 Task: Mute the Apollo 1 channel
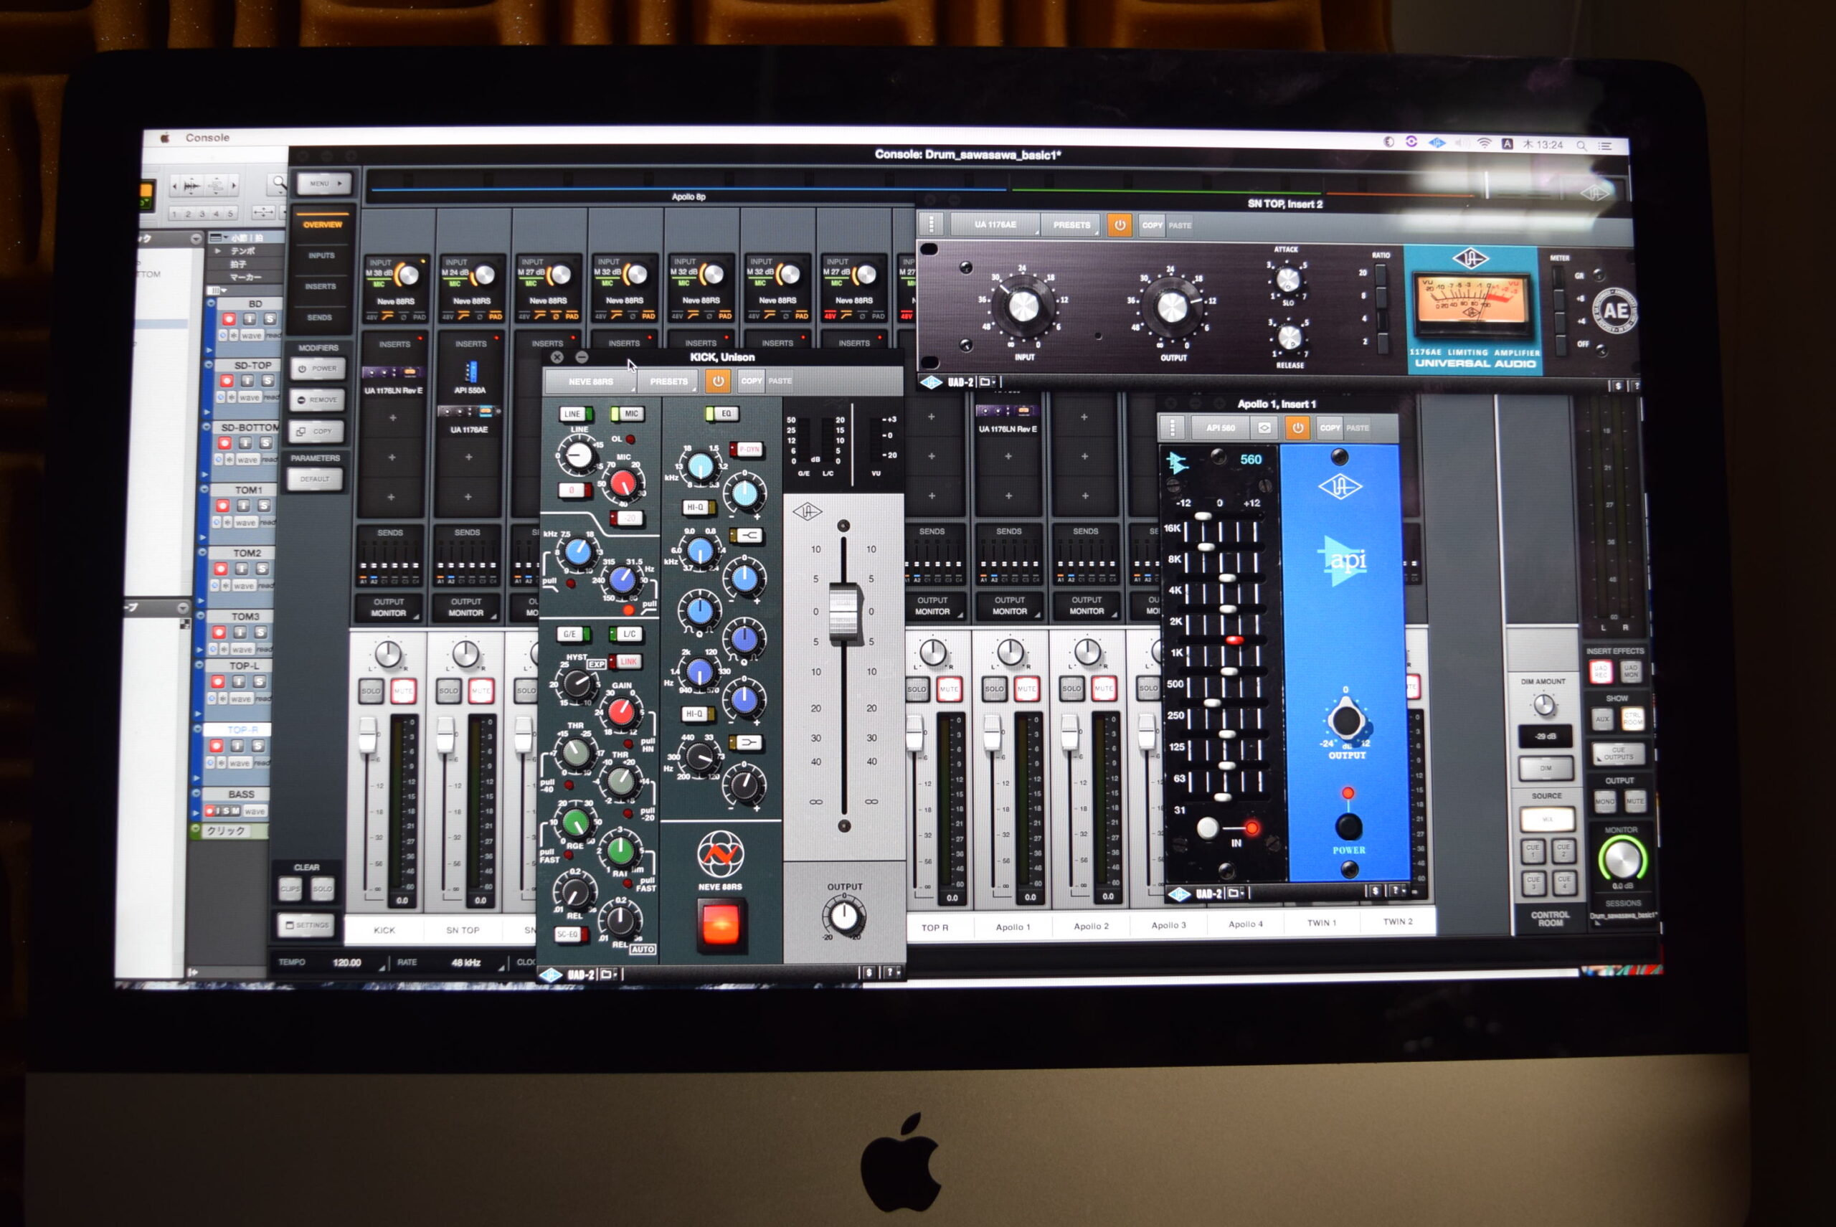(x=1026, y=689)
